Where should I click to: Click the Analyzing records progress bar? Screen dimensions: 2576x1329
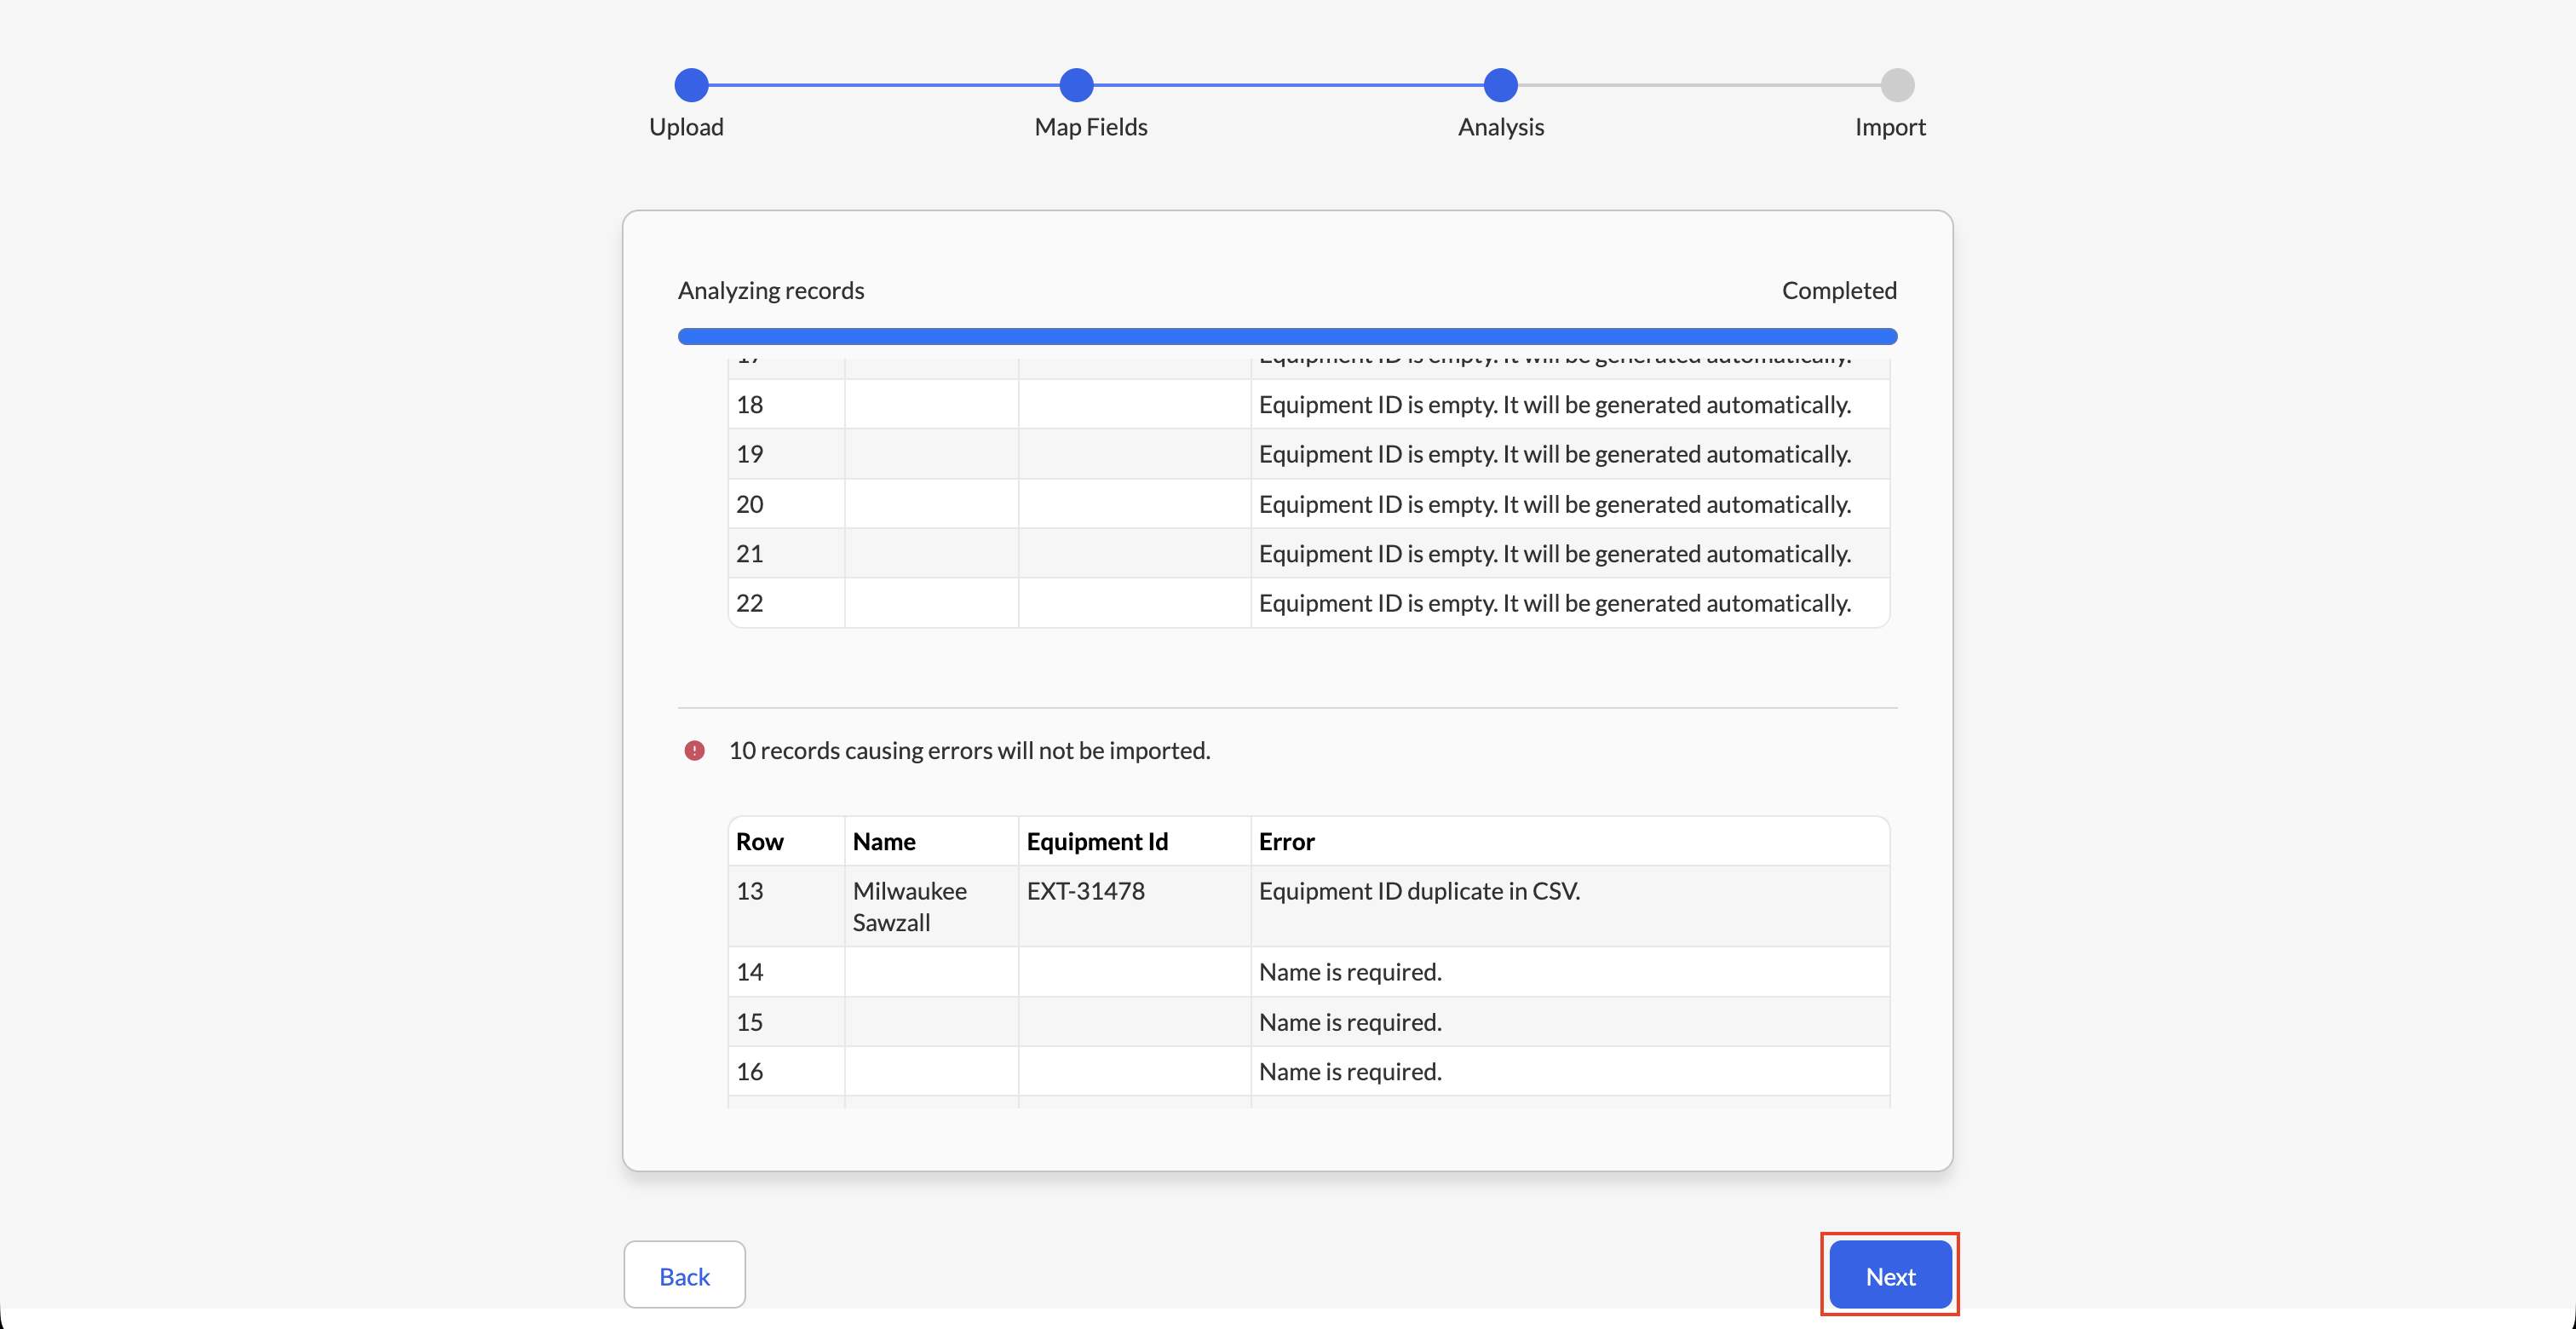click(1287, 336)
